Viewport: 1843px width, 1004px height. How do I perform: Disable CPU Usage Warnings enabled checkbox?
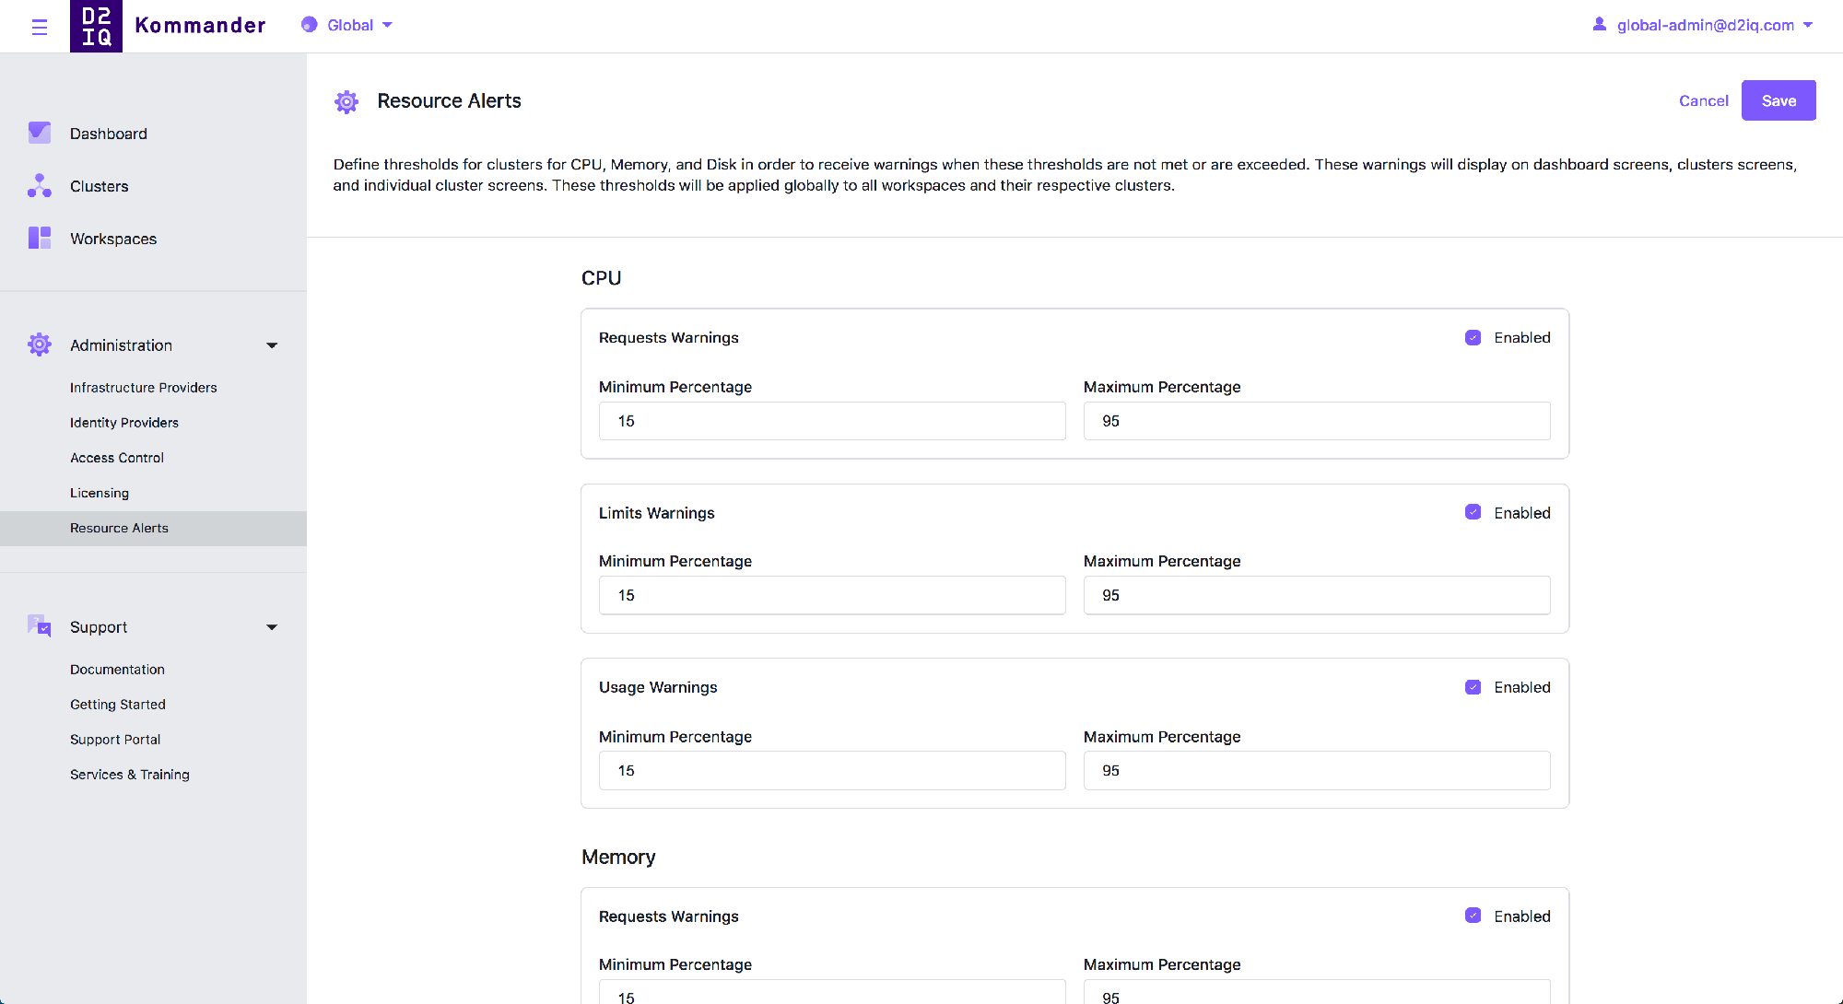pyautogui.click(x=1473, y=686)
